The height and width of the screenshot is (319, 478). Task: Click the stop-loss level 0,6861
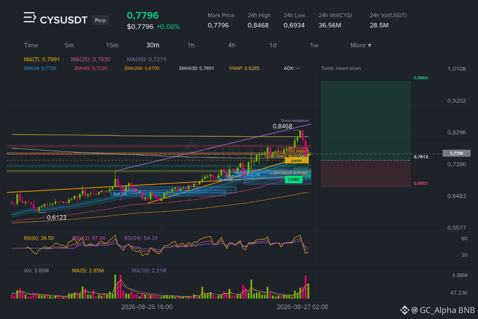coord(421,183)
